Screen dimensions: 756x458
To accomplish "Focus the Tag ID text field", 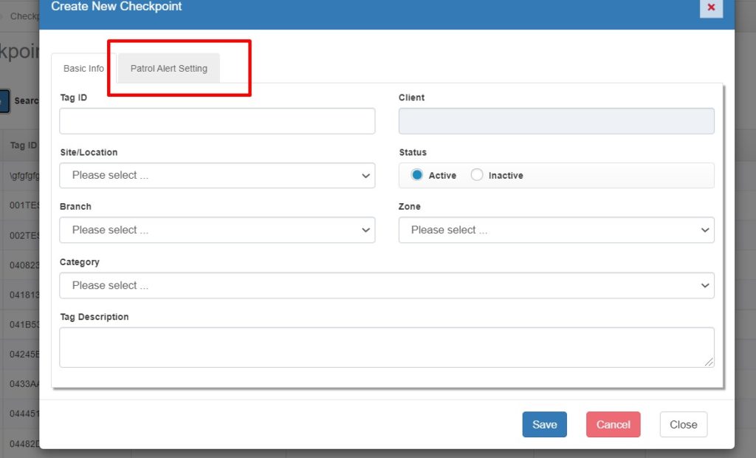I will [x=217, y=121].
